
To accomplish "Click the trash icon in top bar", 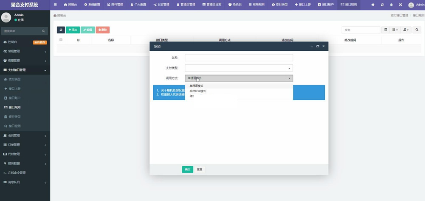I will (391, 5).
